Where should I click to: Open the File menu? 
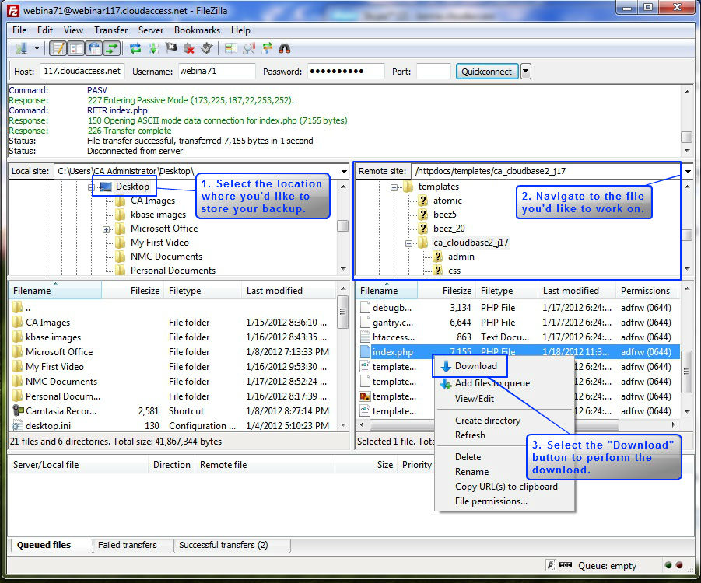[x=19, y=30]
